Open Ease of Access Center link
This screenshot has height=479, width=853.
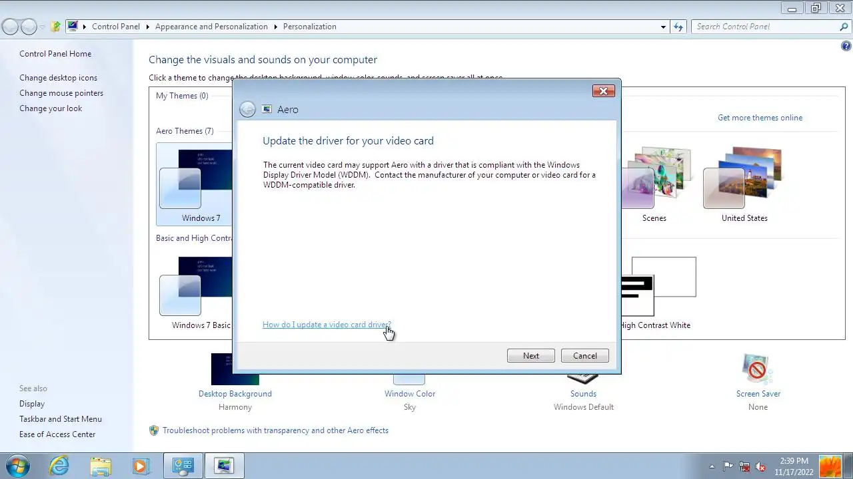coord(57,434)
